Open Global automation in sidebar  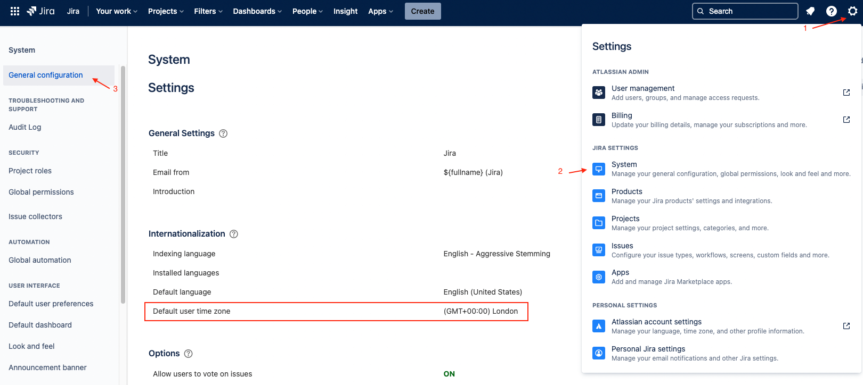click(x=40, y=260)
